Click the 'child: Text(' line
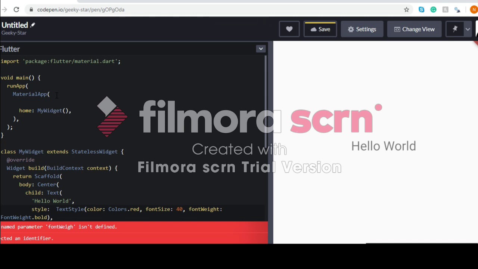478x269 pixels. 44,193
